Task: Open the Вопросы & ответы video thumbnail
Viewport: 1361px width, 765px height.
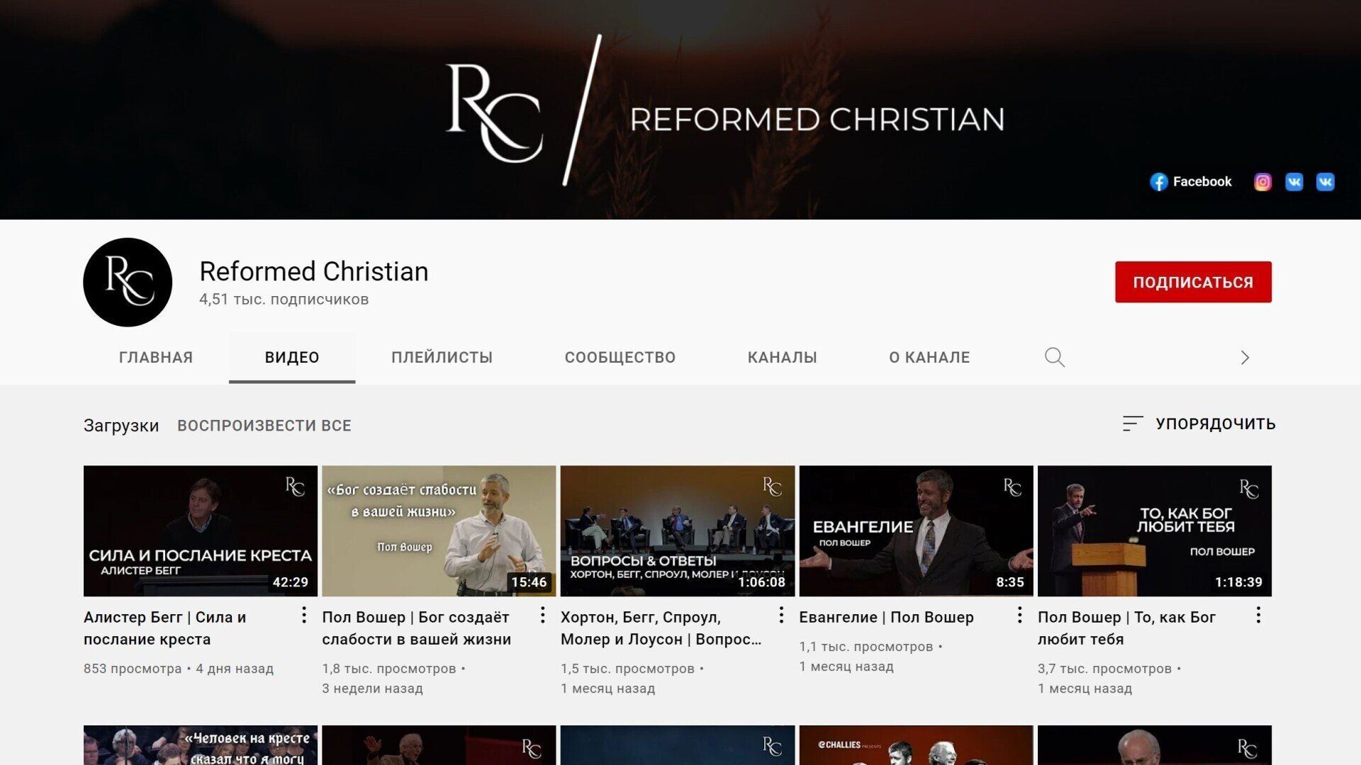Action: 678,531
